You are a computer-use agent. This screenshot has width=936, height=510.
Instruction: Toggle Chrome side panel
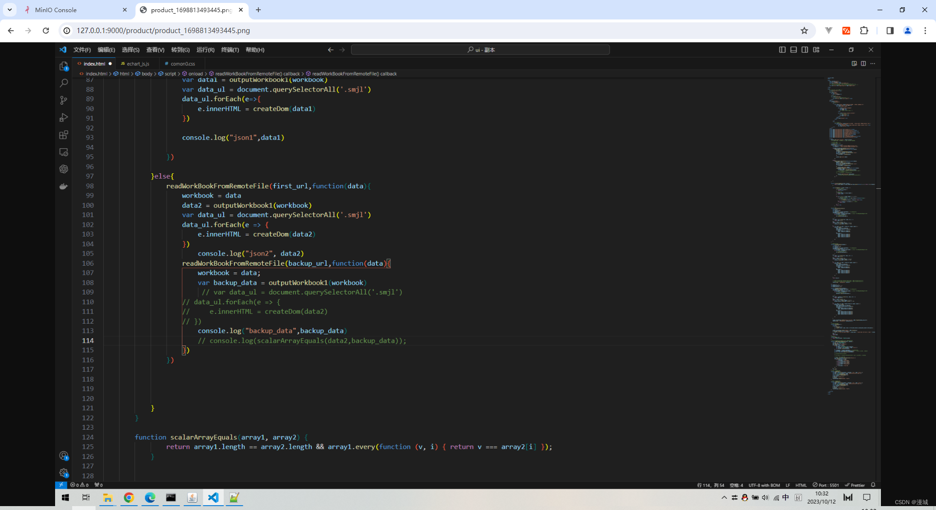(x=890, y=31)
